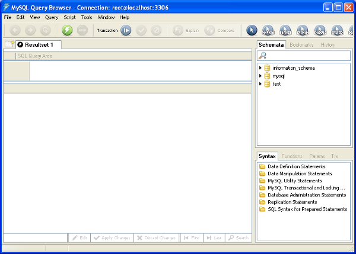356x254 pixels.
Task: Open the Edit menu
Action: click(x=20, y=17)
